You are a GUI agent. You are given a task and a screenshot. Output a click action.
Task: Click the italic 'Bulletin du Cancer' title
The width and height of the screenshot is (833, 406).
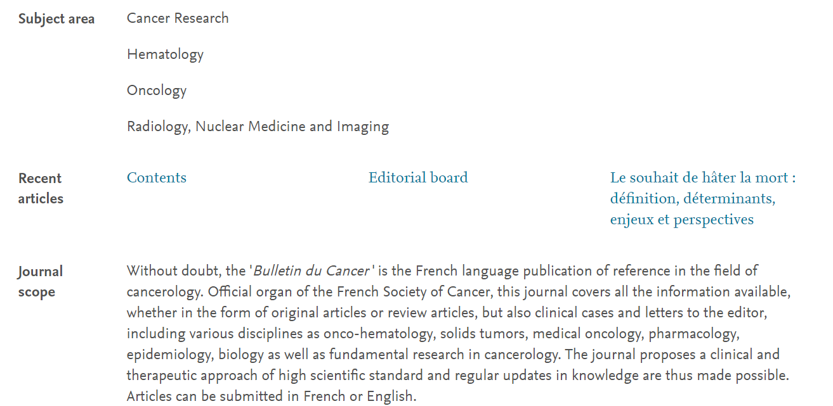pos(311,271)
